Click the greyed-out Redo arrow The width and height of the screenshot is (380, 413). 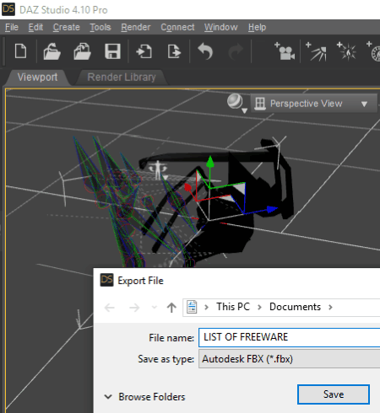point(236,51)
